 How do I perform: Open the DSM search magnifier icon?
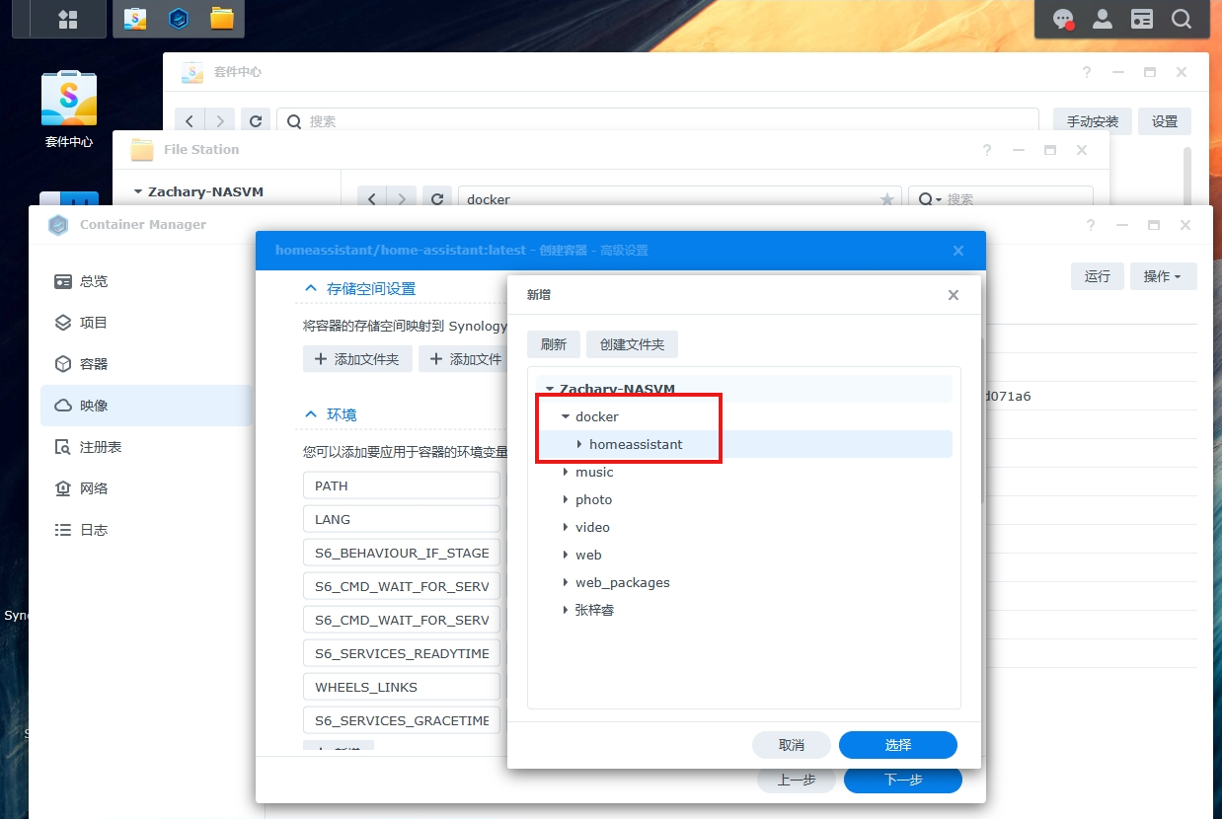(1182, 19)
